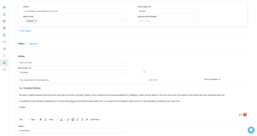
Task: Click the Cc link
Action: coord(145,72)
